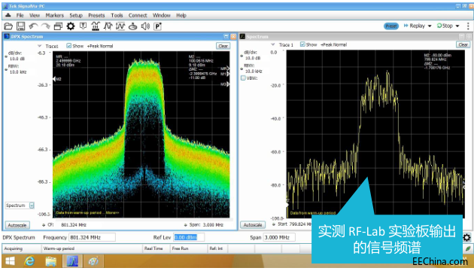This screenshot has width=474, height=271.
Task: Expand the Replay dropdown arrow
Action: click(x=430, y=26)
